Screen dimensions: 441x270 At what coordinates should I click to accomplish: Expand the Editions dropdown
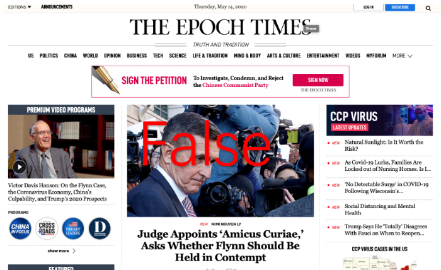(x=20, y=7)
